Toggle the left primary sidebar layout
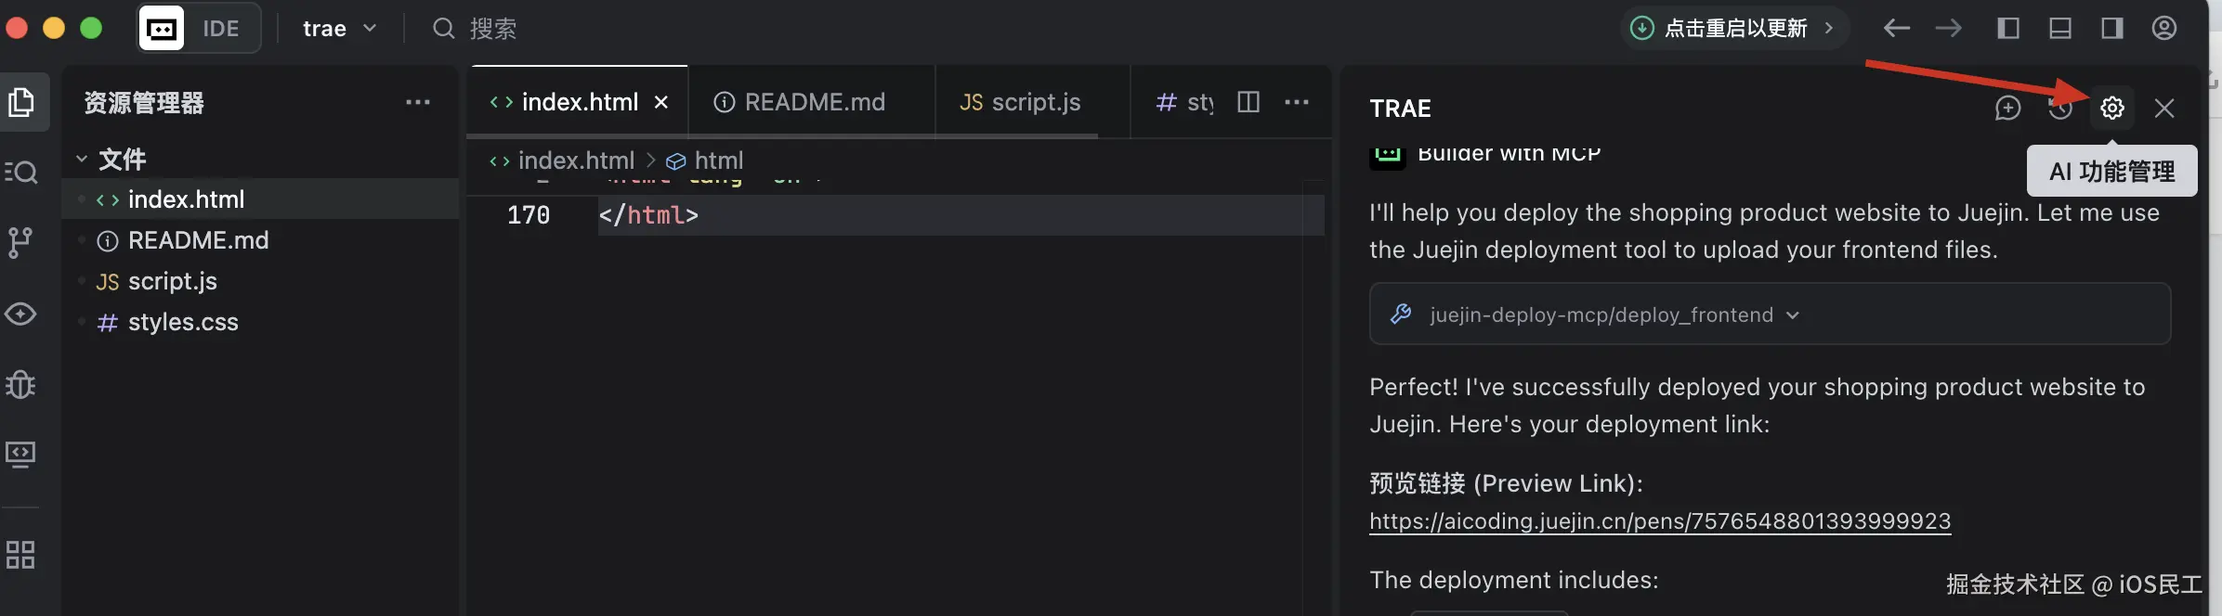 tap(2007, 29)
